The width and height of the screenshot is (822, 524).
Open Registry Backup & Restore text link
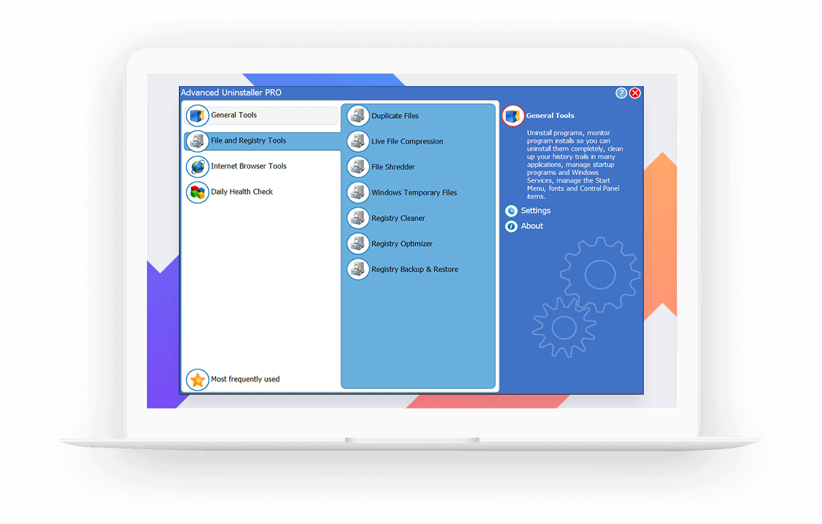point(415,270)
